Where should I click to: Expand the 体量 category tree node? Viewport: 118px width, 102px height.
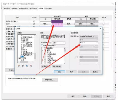tap(43, 50)
